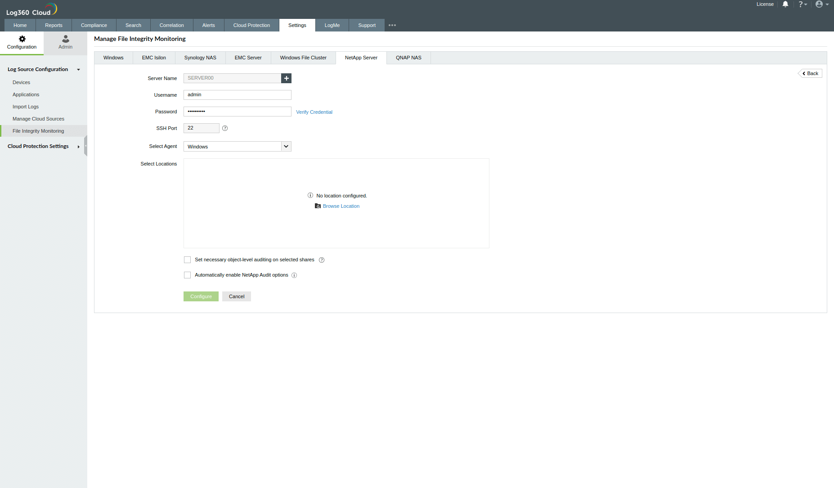Click the Back button
The width and height of the screenshot is (834, 488).
click(x=810, y=73)
